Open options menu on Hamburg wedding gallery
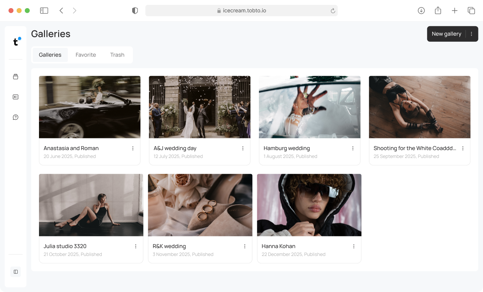Screen dimensions: 483x292 353,148
